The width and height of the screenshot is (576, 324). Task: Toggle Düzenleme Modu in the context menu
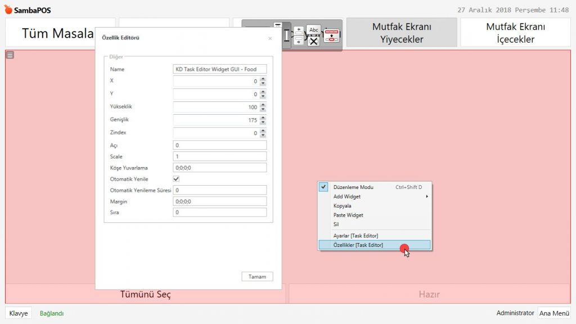[x=353, y=187]
